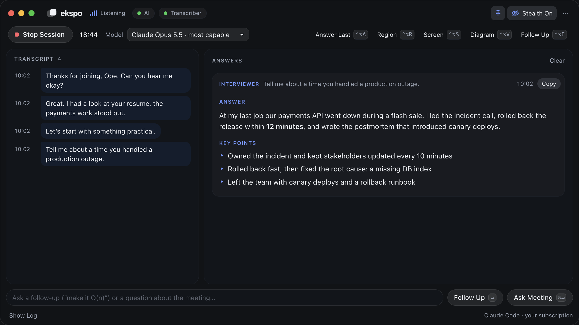The width and height of the screenshot is (579, 325).
Task: Open the three-dots more options menu
Action: point(566,13)
